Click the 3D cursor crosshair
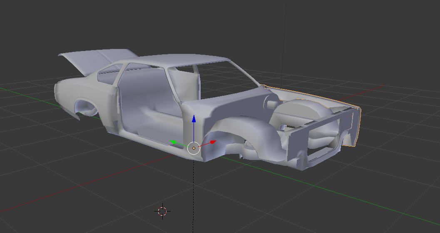440x233 pixels. tap(162, 211)
